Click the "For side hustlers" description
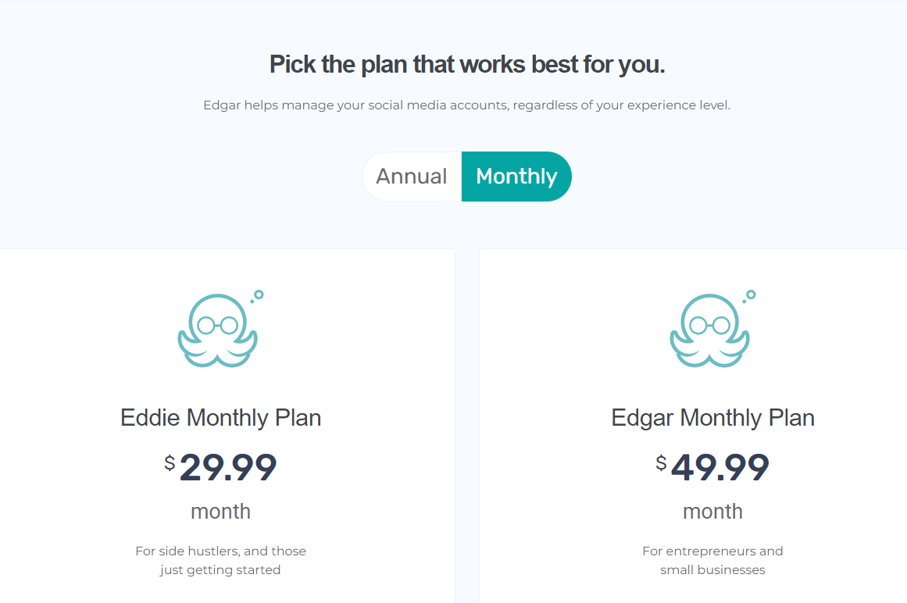 tap(220, 560)
